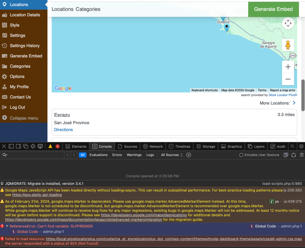Screen dimensions: 305x248
Task: Open Settings History in sidebar menu
Action: (x=24, y=46)
